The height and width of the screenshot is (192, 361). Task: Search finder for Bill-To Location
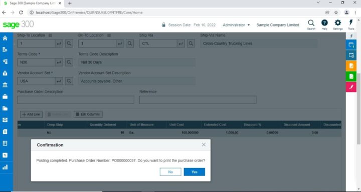[x=130, y=43]
